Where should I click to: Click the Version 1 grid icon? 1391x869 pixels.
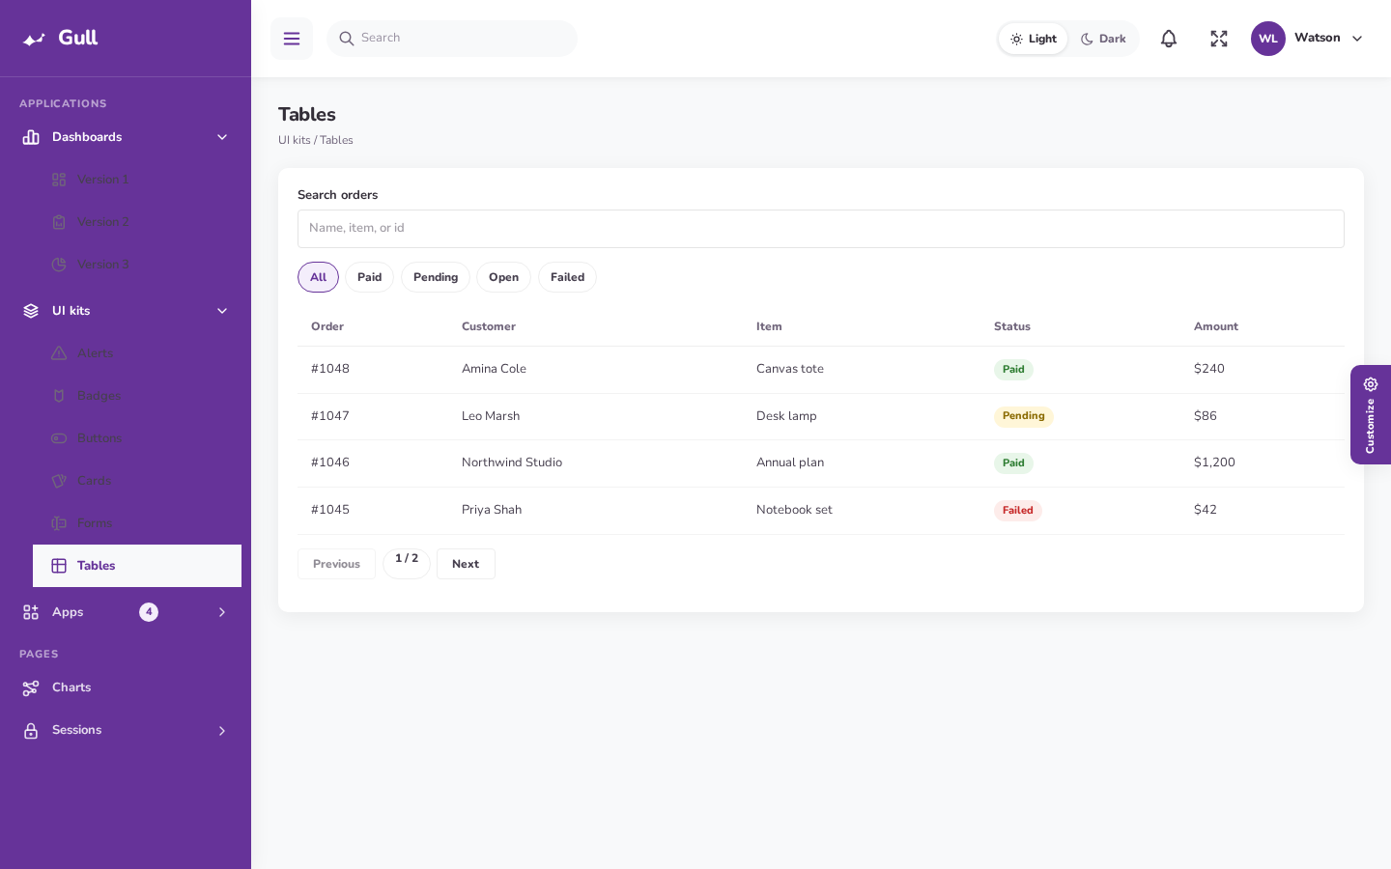59,180
